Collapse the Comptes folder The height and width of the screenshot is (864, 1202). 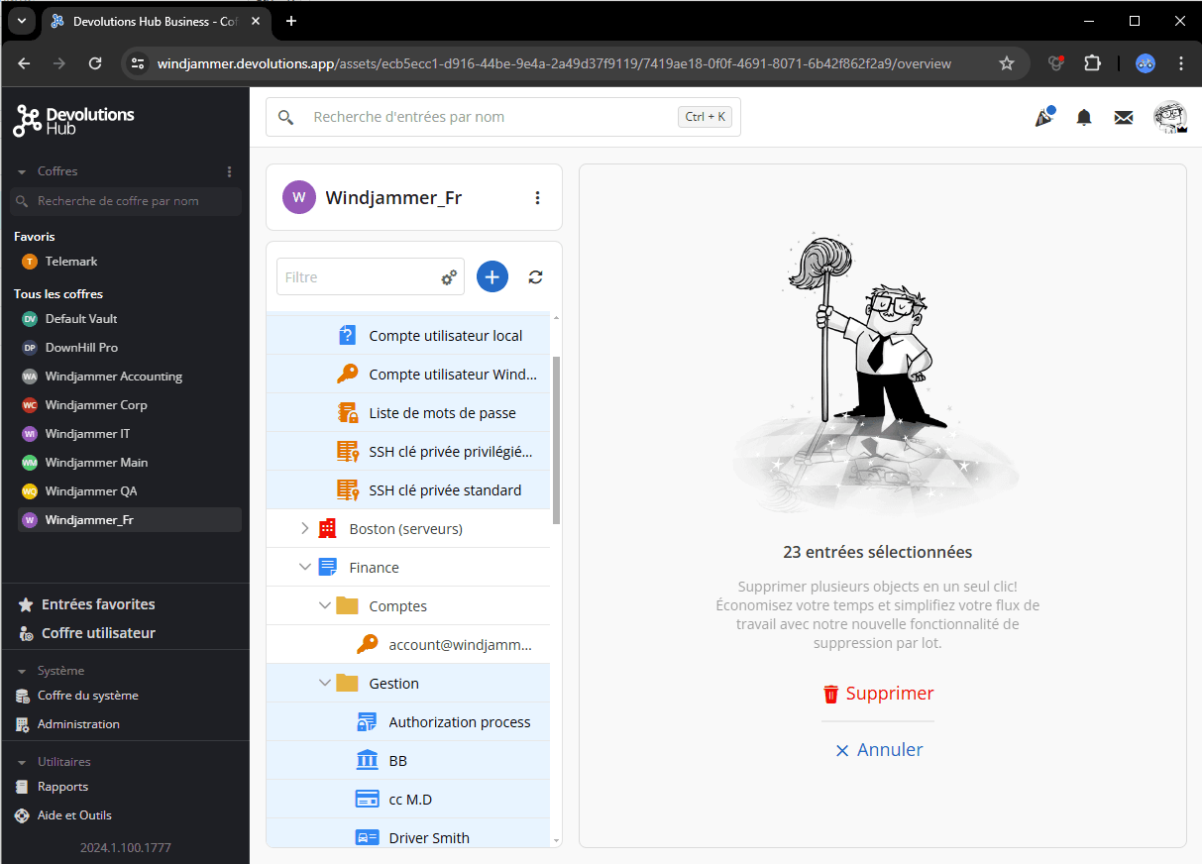[x=325, y=606]
